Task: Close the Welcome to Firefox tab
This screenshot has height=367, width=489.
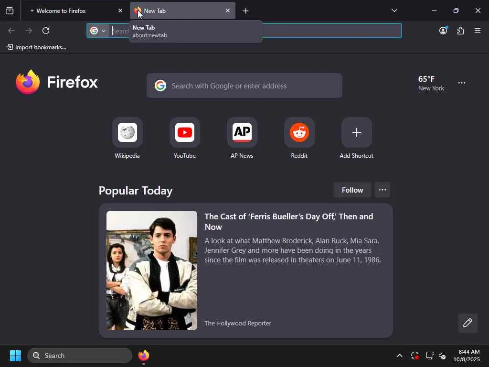Action: (x=120, y=11)
